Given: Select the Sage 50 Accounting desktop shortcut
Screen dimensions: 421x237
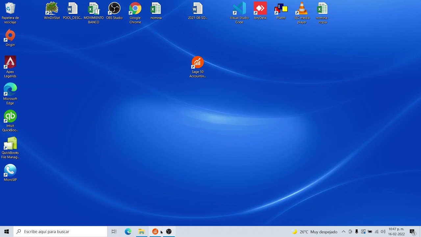Looking at the screenshot, I should coord(198,67).
